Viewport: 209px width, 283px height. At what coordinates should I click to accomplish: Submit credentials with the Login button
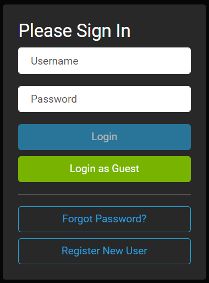(x=105, y=137)
